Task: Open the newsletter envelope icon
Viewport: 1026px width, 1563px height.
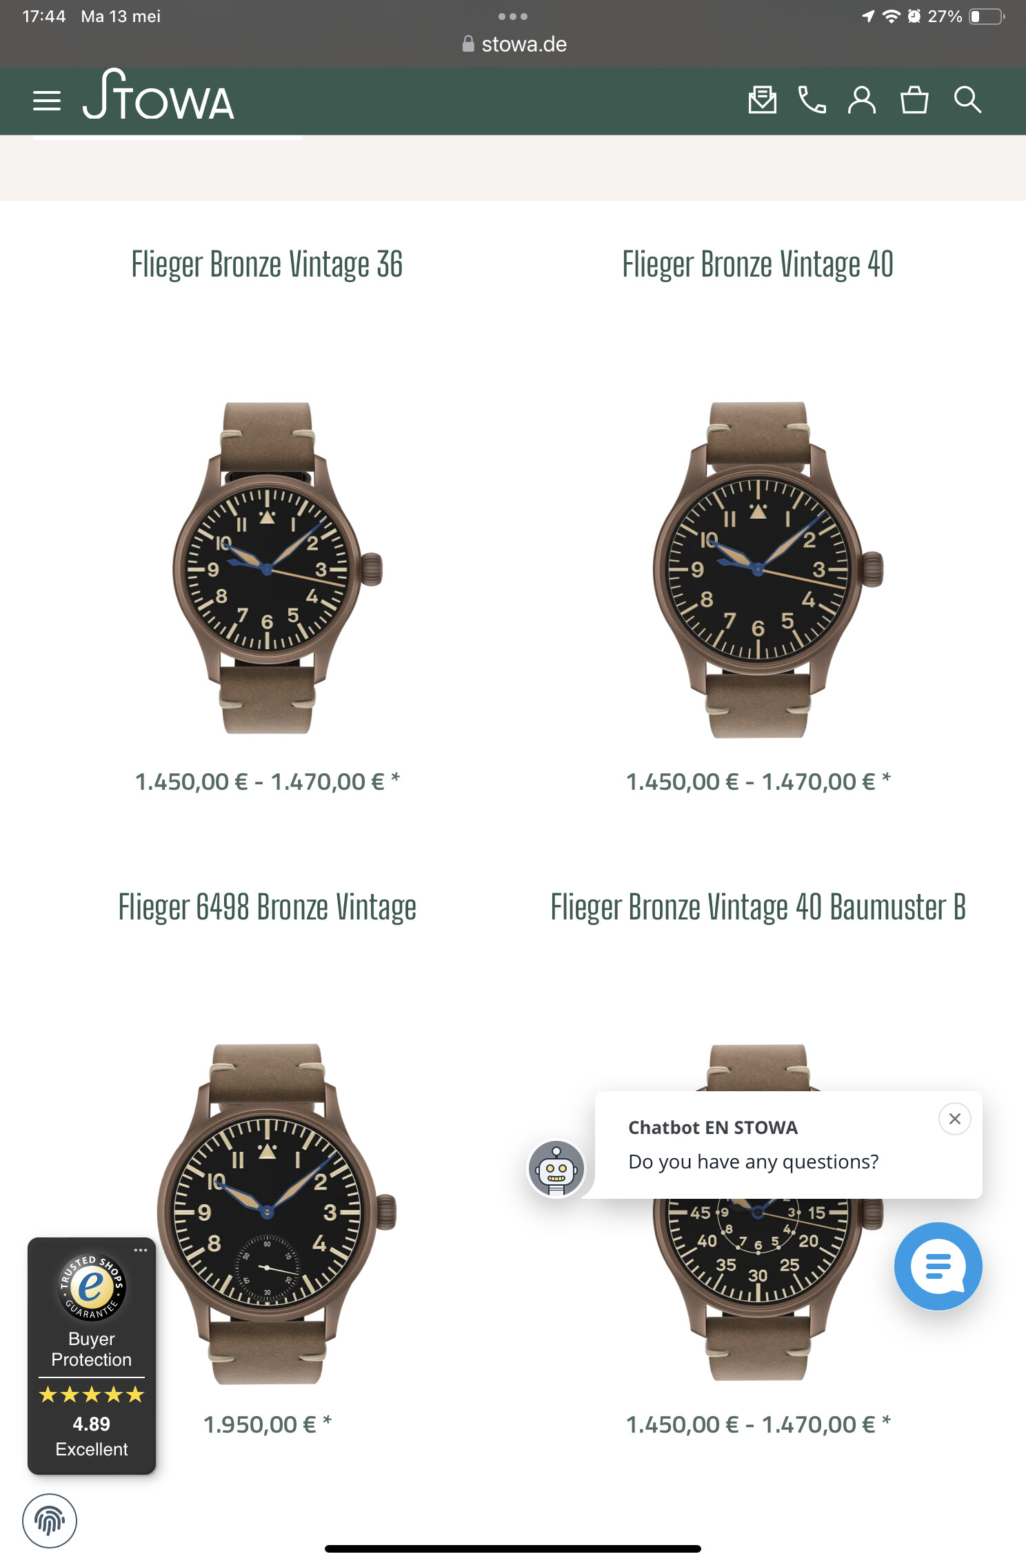Action: tap(763, 100)
